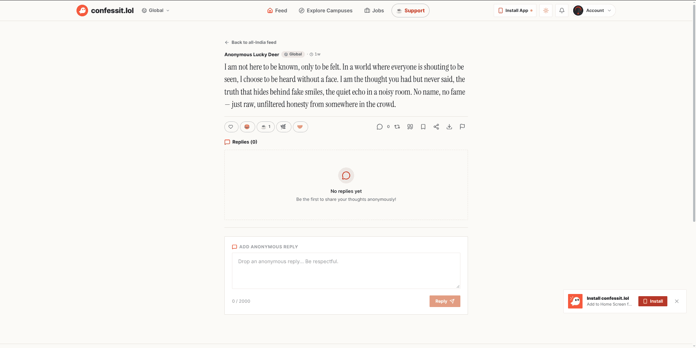Go to the Jobs section

[x=374, y=11]
